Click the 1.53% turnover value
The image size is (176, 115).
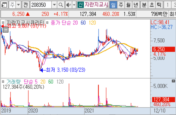(130, 14)
